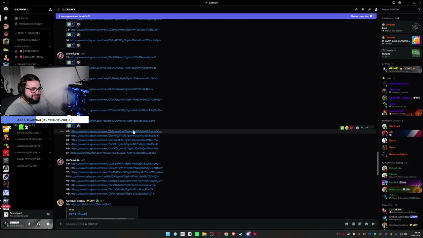Create channel in PRIVATE CHANNELS category
The width and height of the screenshot is (423, 238).
(x=50, y=40)
